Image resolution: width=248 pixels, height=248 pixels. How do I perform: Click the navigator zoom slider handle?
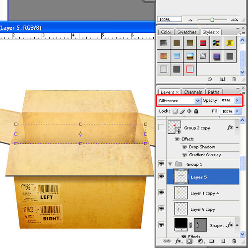point(212,20)
